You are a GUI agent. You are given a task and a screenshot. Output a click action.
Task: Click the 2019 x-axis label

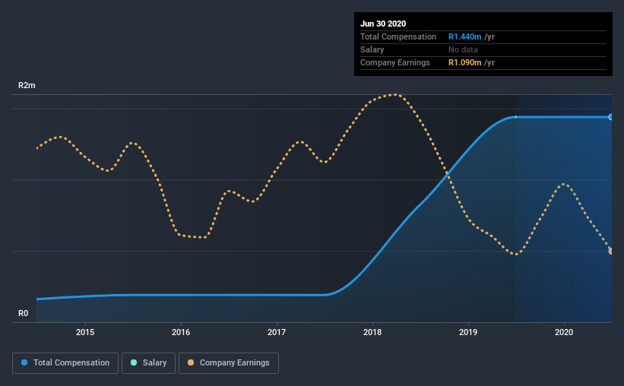click(468, 332)
